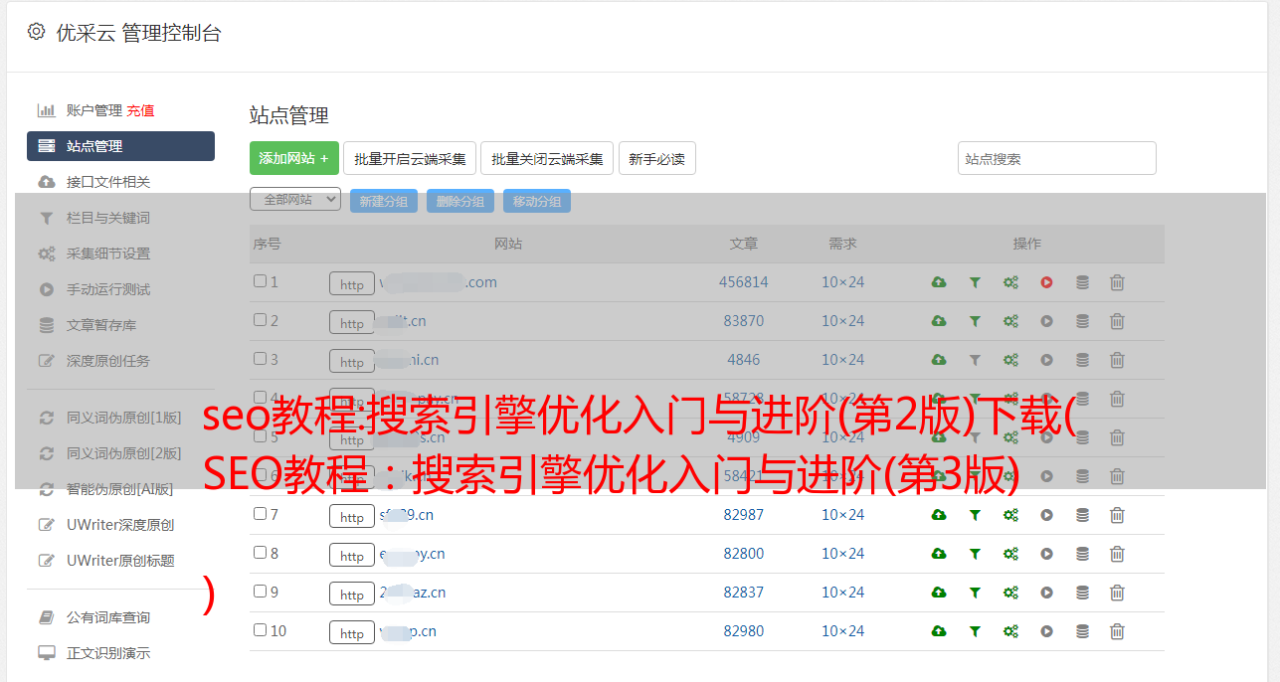Screen dimensions: 1280x682
Task: Click the 删除分组 button
Action: (460, 201)
